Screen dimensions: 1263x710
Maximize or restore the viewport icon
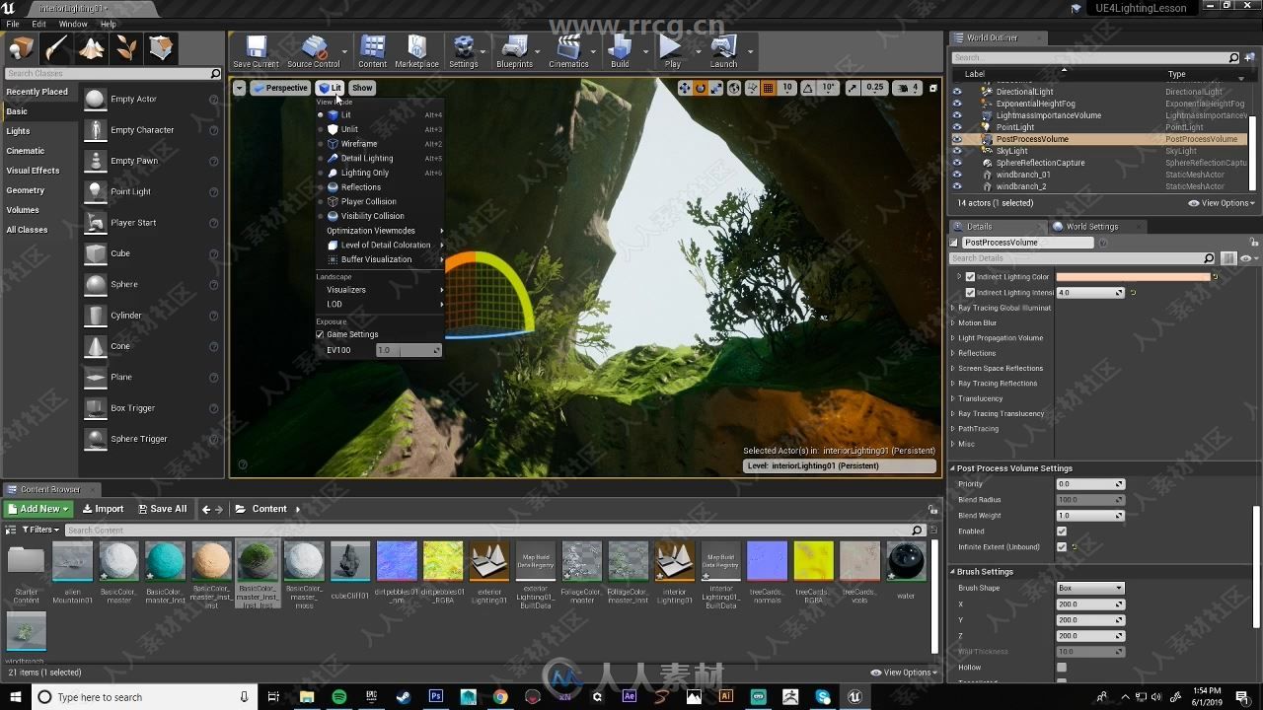tap(932, 88)
